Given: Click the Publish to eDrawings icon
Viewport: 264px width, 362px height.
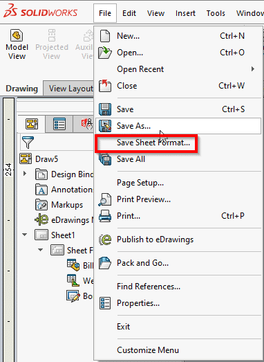Looking at the screenshot, I should 105,239.
